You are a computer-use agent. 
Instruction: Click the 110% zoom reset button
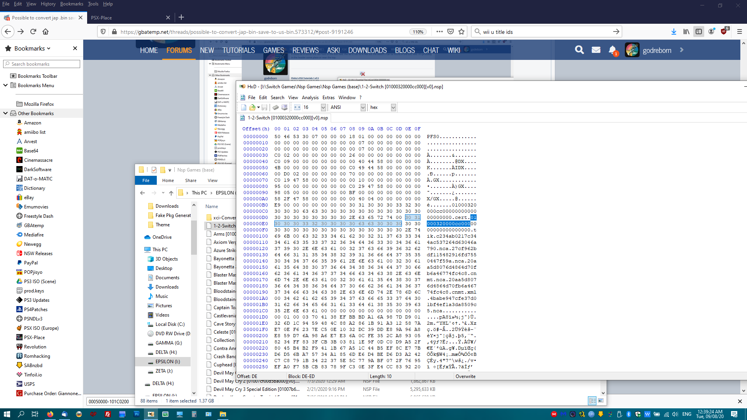[418, 32]
